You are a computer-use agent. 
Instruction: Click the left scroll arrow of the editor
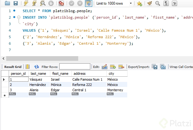click(3, 58)
